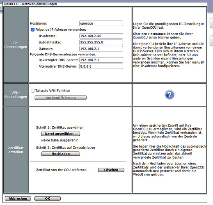Click the 'Datei auswählen...' button
This screenshot has height=205, width=213.
pos(61,134)
